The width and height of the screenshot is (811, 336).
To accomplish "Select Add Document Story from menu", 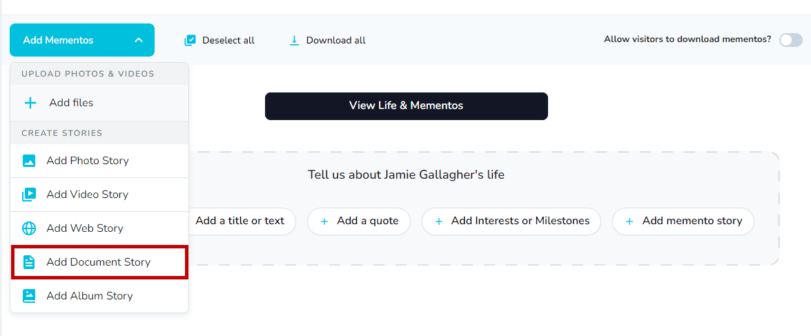I will (99, 262).
